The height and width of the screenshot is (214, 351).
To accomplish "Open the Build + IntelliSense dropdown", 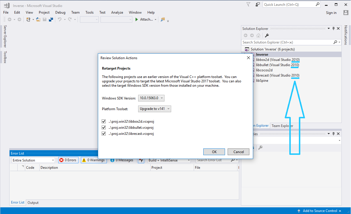I will click(169, 160).
